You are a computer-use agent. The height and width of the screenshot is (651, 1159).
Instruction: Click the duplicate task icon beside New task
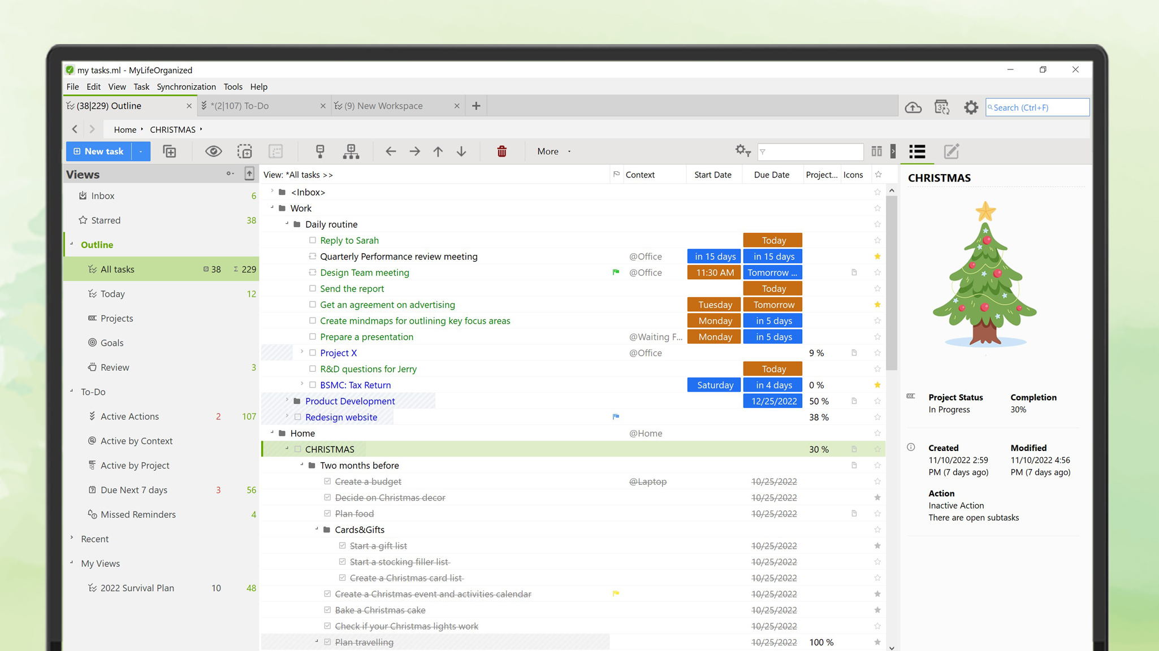[x=170, y=151]
